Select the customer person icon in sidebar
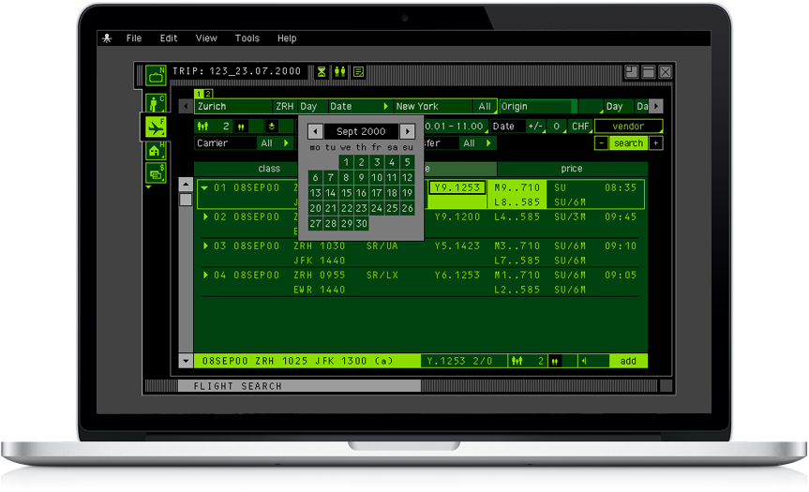809x492 pixels. pos(155,102)
